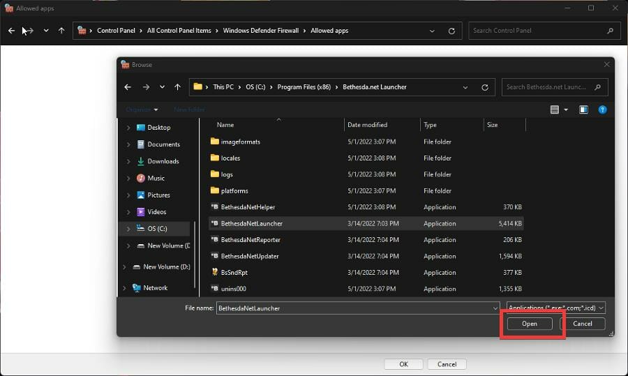Select the BethesdaNetUpdater application
The height and width of the screenshot is (376, 628).
coord(249,256)
